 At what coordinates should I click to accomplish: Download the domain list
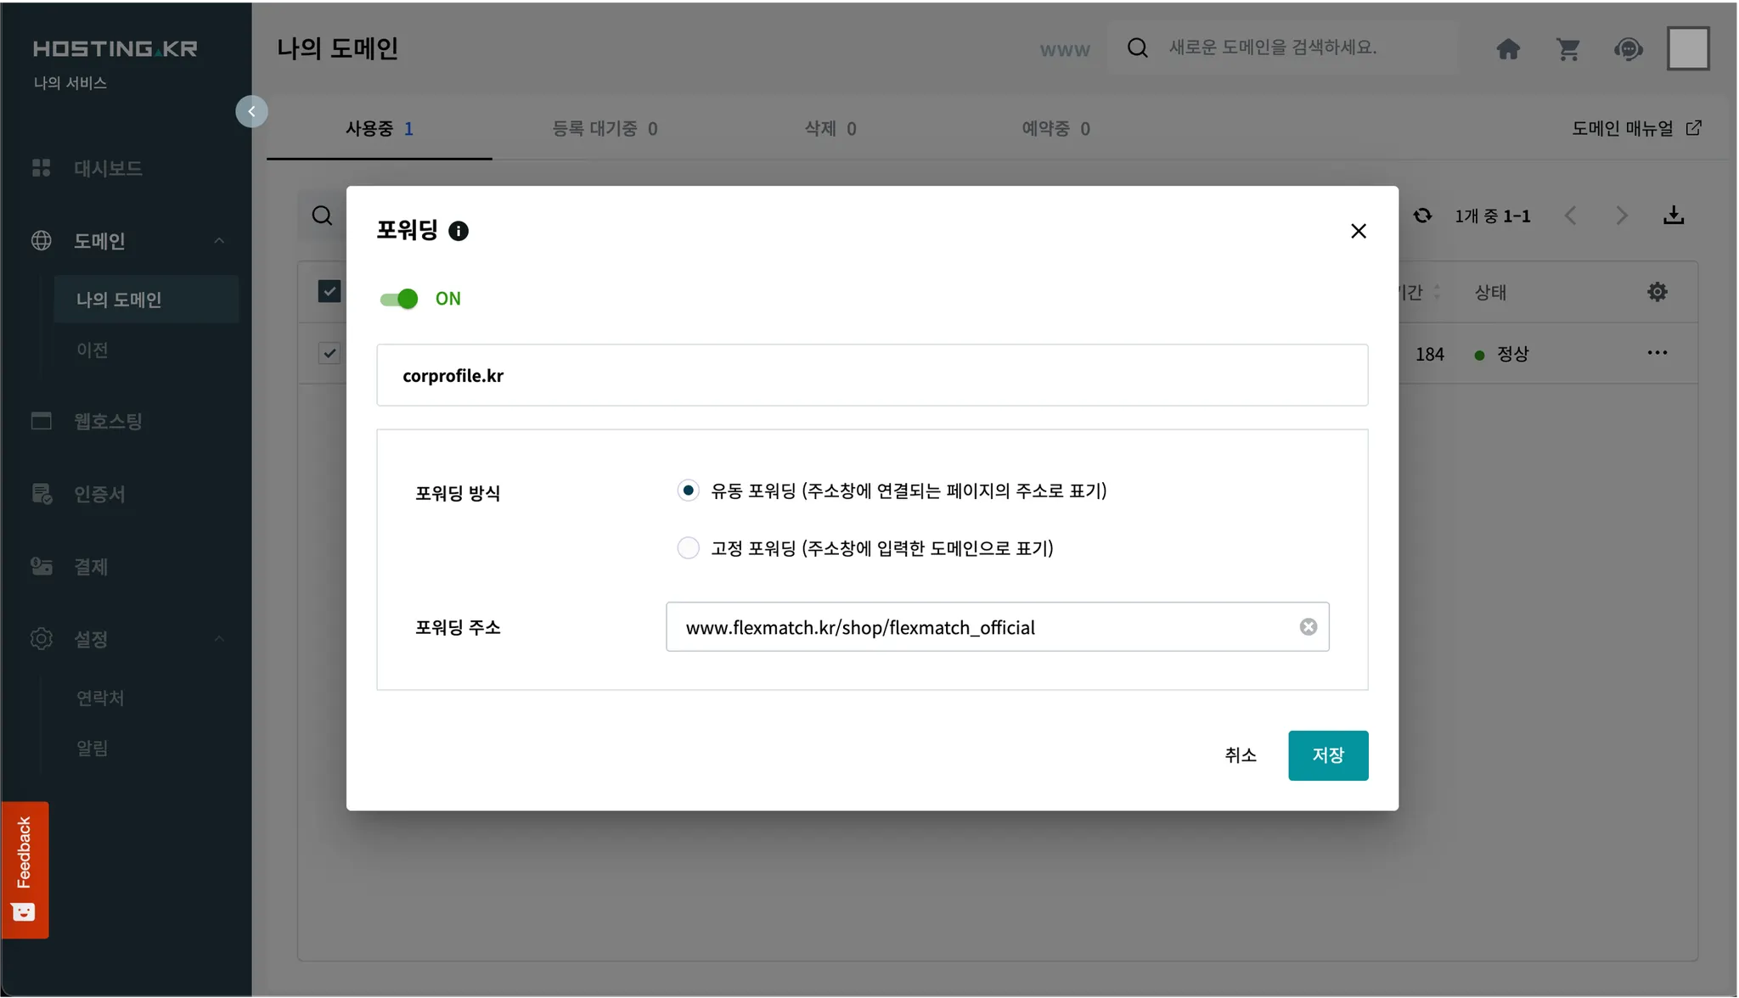click(1673, 216)
